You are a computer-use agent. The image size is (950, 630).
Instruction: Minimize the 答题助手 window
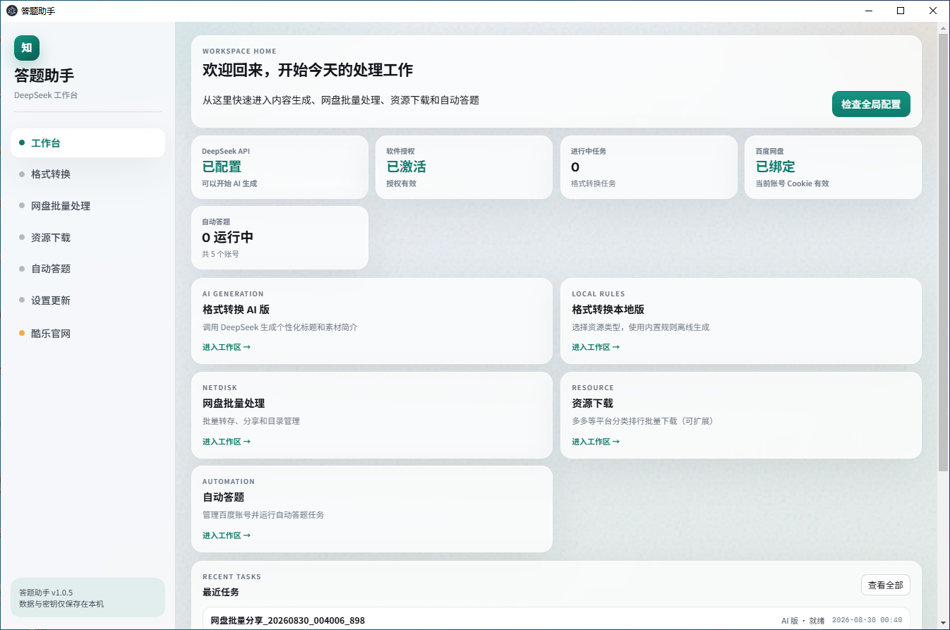coord(869,11)
